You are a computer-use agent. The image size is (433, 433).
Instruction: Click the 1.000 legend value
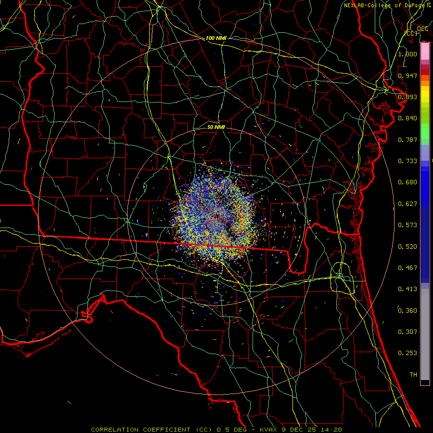coord(408,54)
